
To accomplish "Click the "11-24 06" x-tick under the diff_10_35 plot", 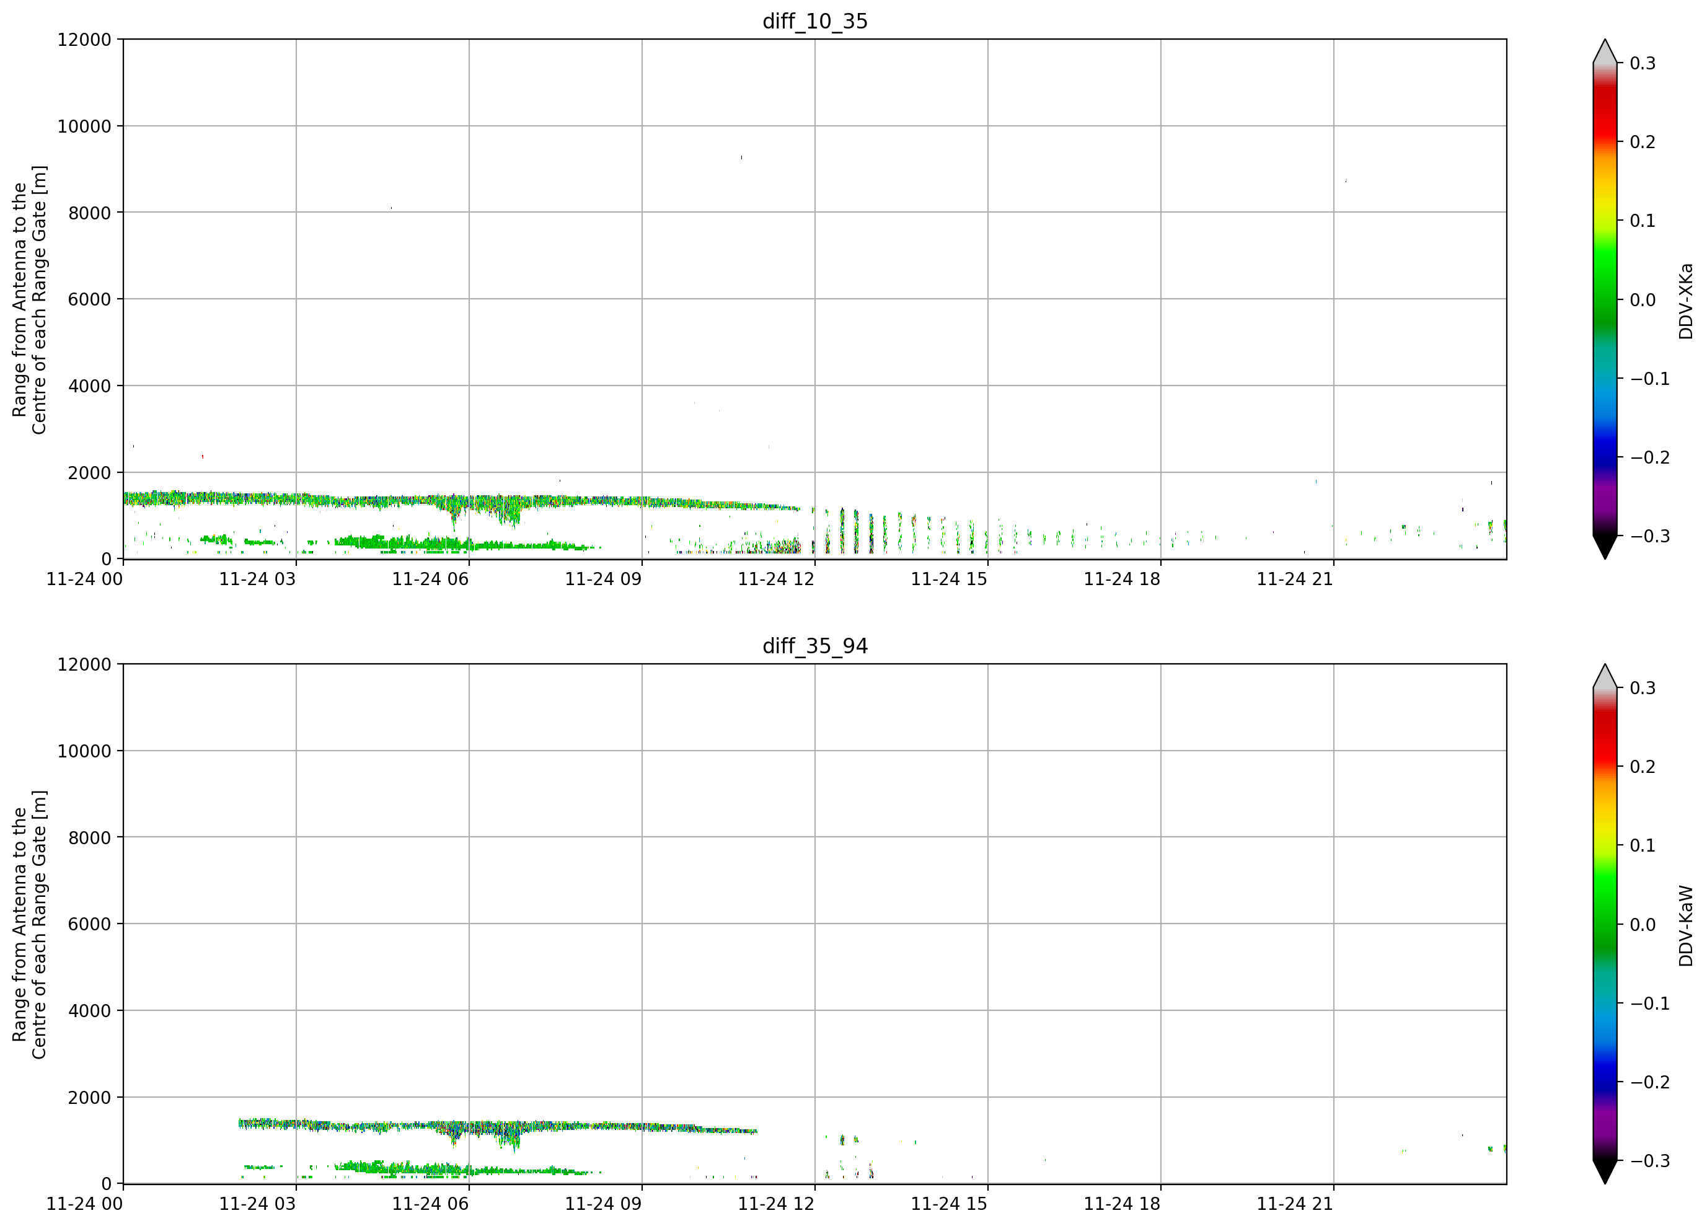I will pyautogui.click(x=431, y=579).
